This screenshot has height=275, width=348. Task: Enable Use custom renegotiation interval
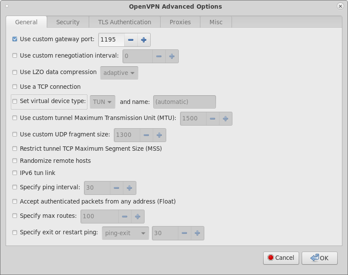click(x=15, y=55)
